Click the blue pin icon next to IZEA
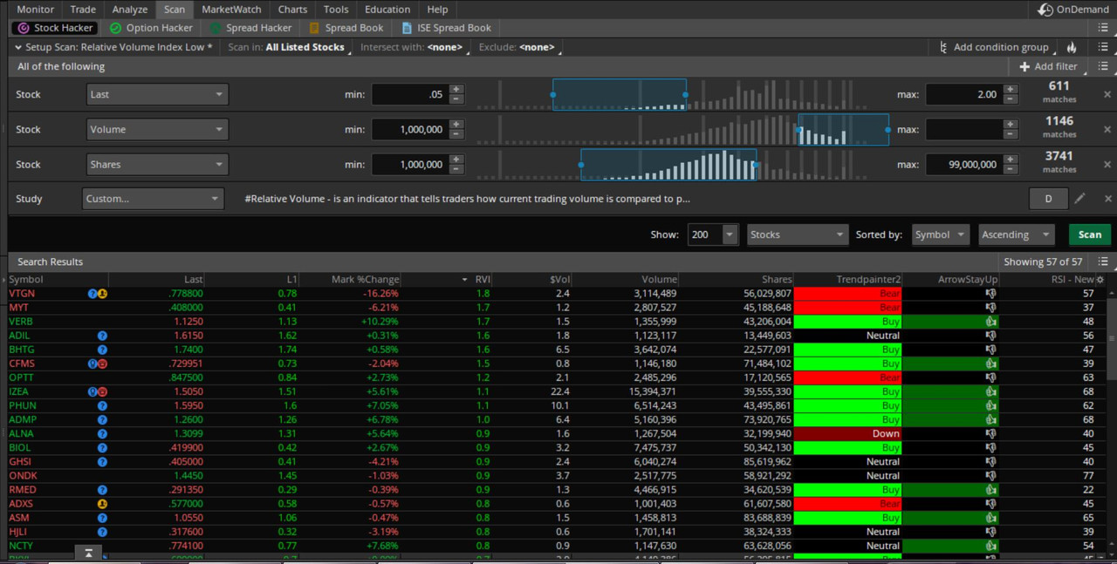 tap(93, 391)
